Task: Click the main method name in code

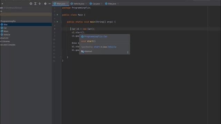Action: point(93,22)
